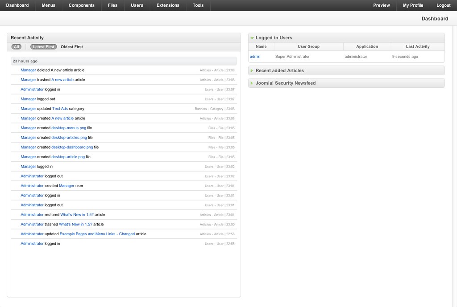The height and width of the screenshot is (307, 457).
Task: Open the desktop-dashboard.png file link
Action: (x=72, y=147)
